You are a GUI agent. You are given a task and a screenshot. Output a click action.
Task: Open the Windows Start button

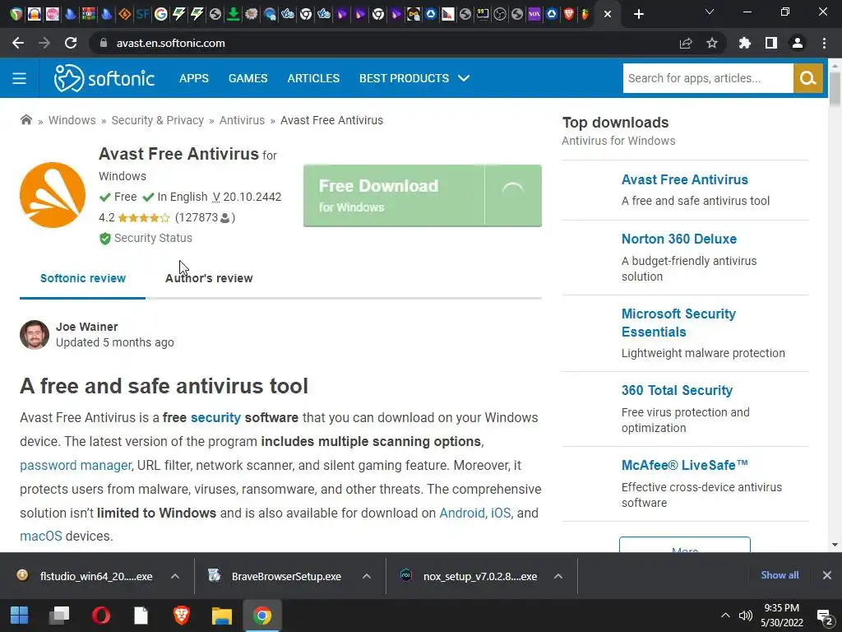[20, 616]
